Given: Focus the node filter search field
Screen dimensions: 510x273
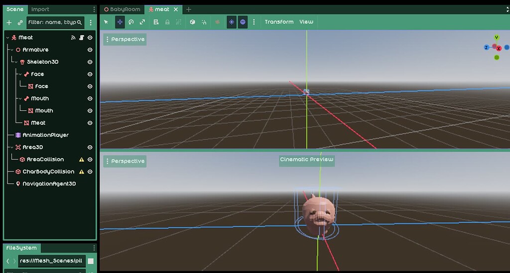Looking at the screenshot, I should pyautogui.click(x=55, y=22).
